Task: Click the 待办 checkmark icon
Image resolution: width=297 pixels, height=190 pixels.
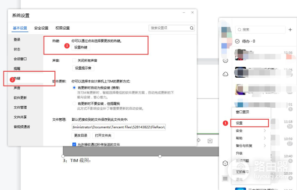Action: pyautogui.click(x=237, y=41)
